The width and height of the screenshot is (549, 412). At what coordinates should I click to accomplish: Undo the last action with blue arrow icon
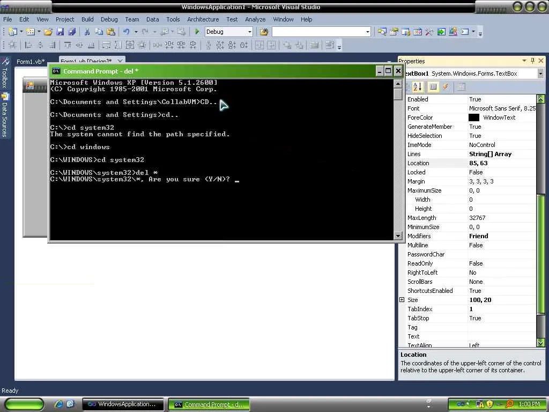point(127,32)
